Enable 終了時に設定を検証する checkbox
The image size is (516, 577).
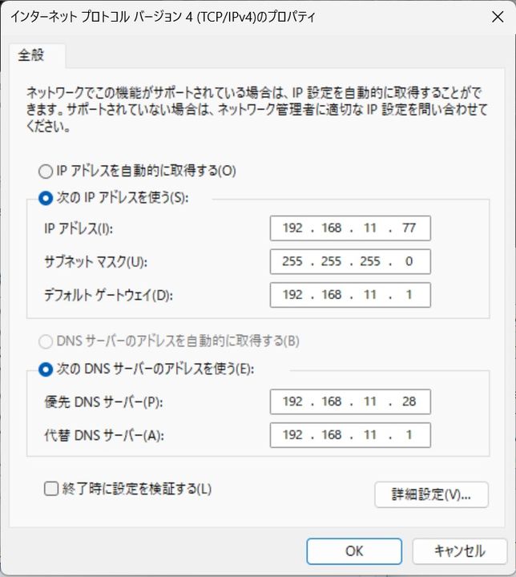(51, 489)
